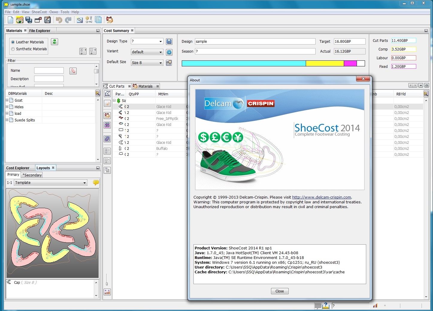Click the pink four-square grid icon

tap(107, 125)
